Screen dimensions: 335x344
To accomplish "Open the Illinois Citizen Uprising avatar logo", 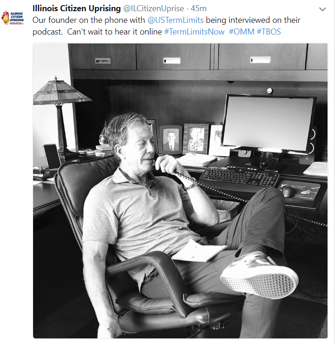I will click(x=13, y=18).
